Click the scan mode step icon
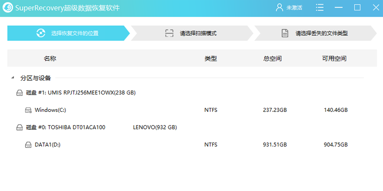Screen dimensions: 383x191 tap(169, 33)
